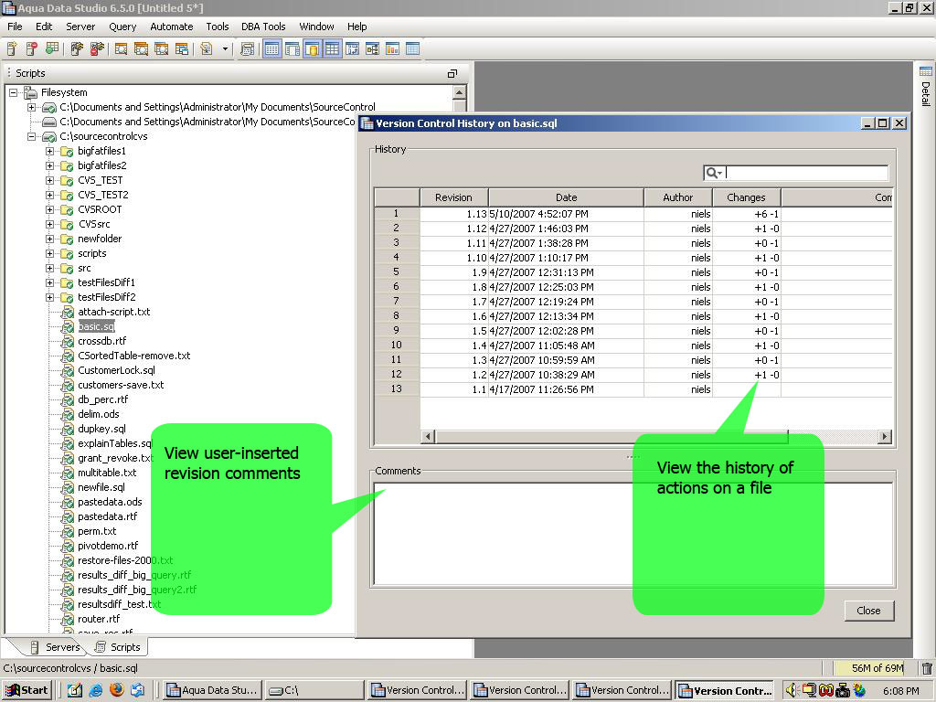This screenshot has height=702, width=936.
Task: Toggle the side-panel layout toolbar button
Action: click(292, 49)
